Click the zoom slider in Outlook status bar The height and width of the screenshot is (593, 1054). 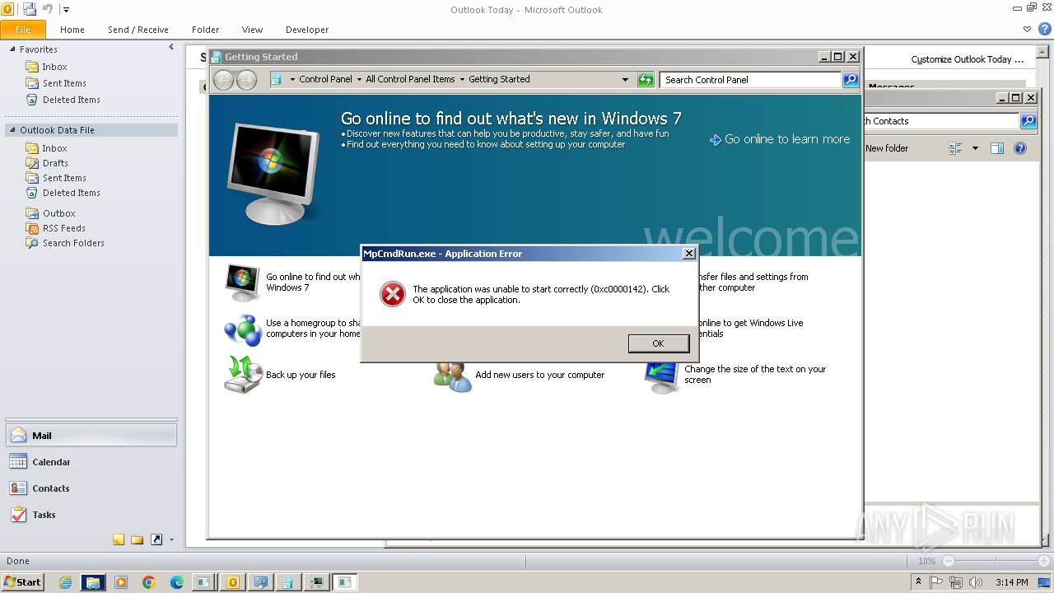tap(996, 561)
